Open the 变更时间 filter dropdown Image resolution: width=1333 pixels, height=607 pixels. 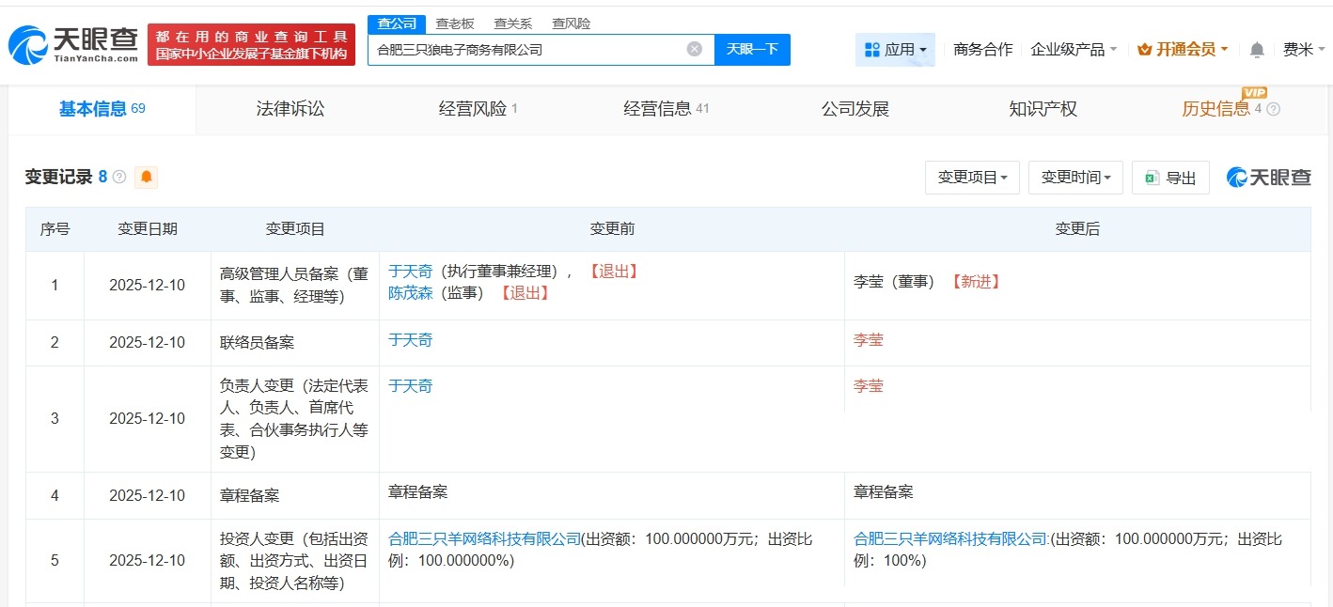[x=1075, y=178]
